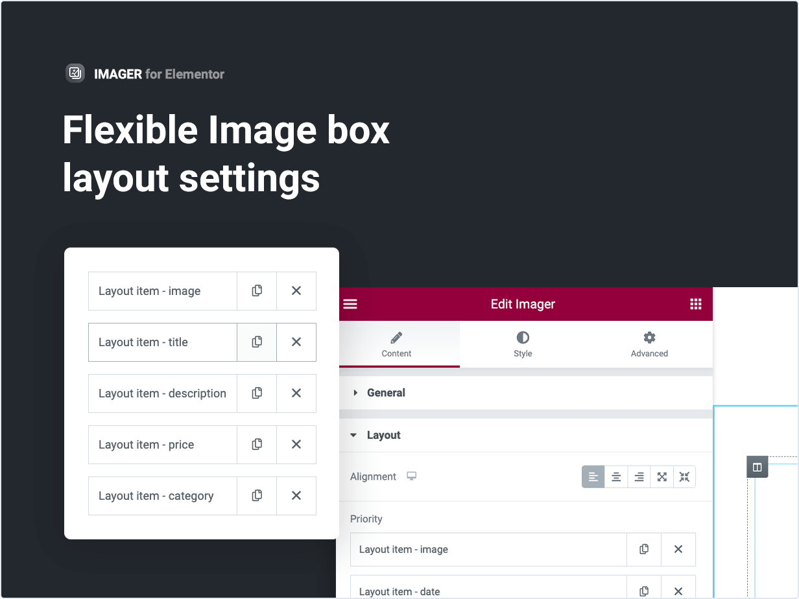Switch to the Style tab
This screenshot has width=799, height=599.
tap(523, 344)
